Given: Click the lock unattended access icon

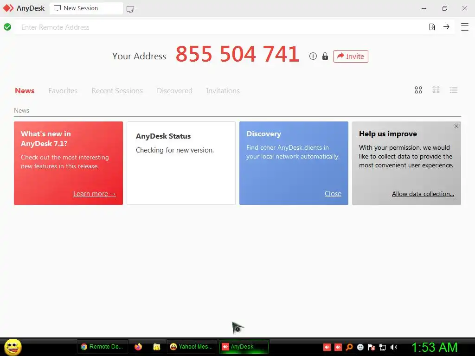Looking at the screenshot, I should (325, 56).
